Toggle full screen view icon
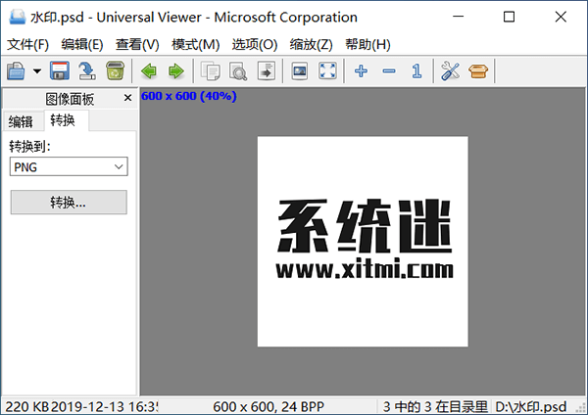This screenshot has width=588, height=415. [x=327, y=70]
